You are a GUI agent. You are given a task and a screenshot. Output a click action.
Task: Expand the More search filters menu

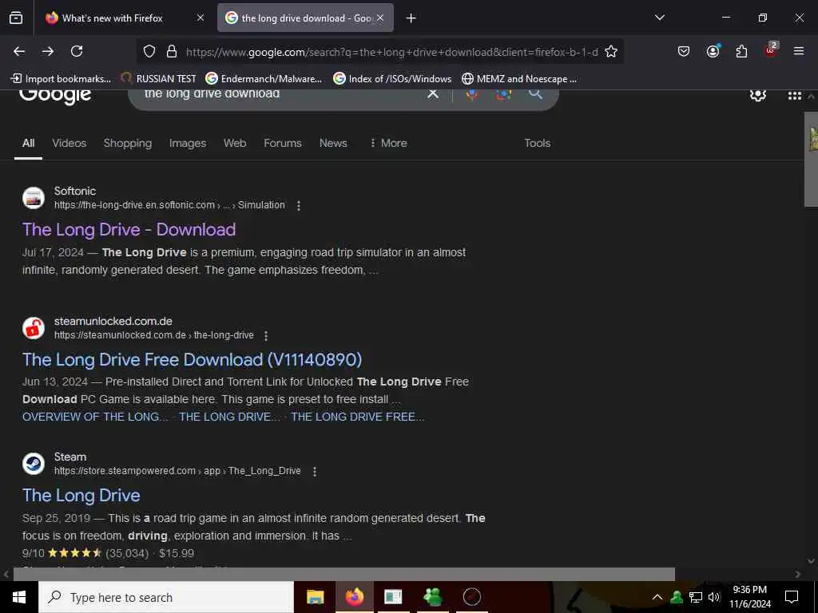pyautogui.click(x=388, y=143)
